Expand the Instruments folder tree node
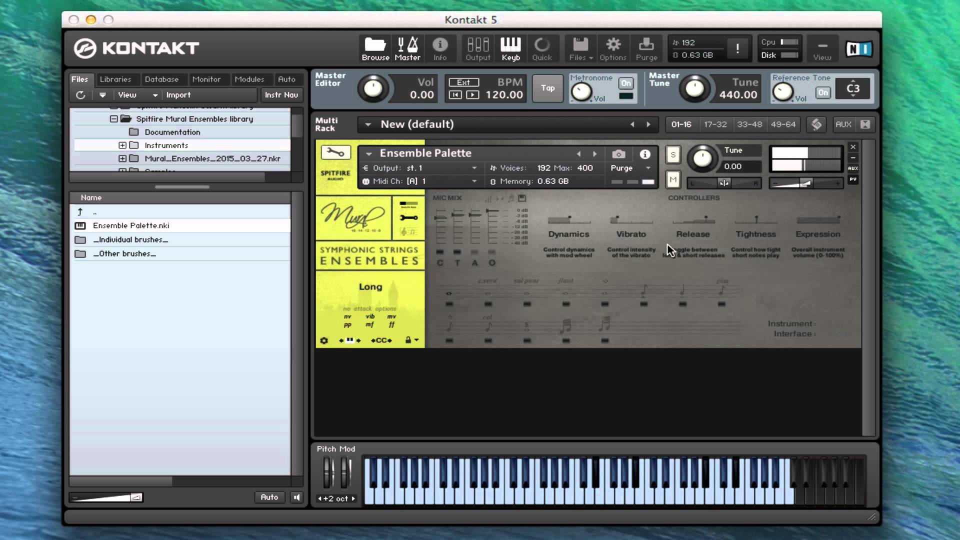The width and height of the screenshot is (960, 540). pos(122,145)
